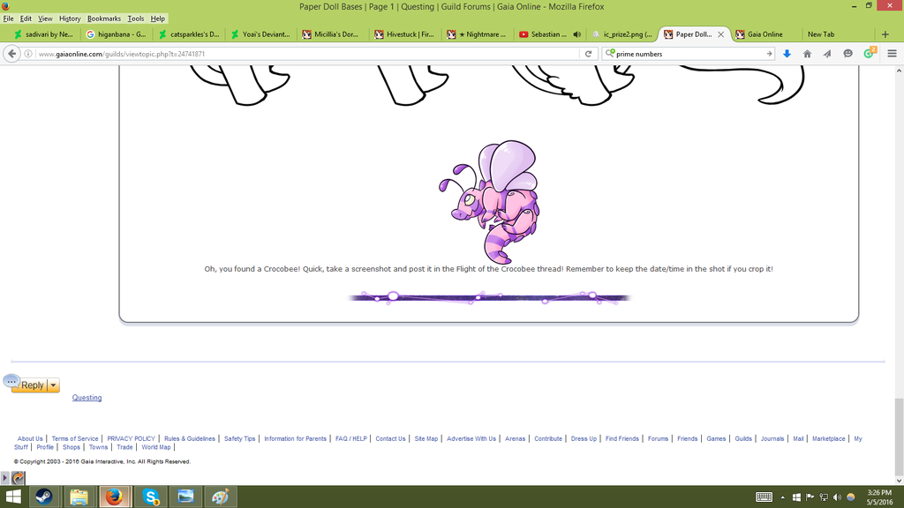Open the Tools menu

click(x=135, y=19)
